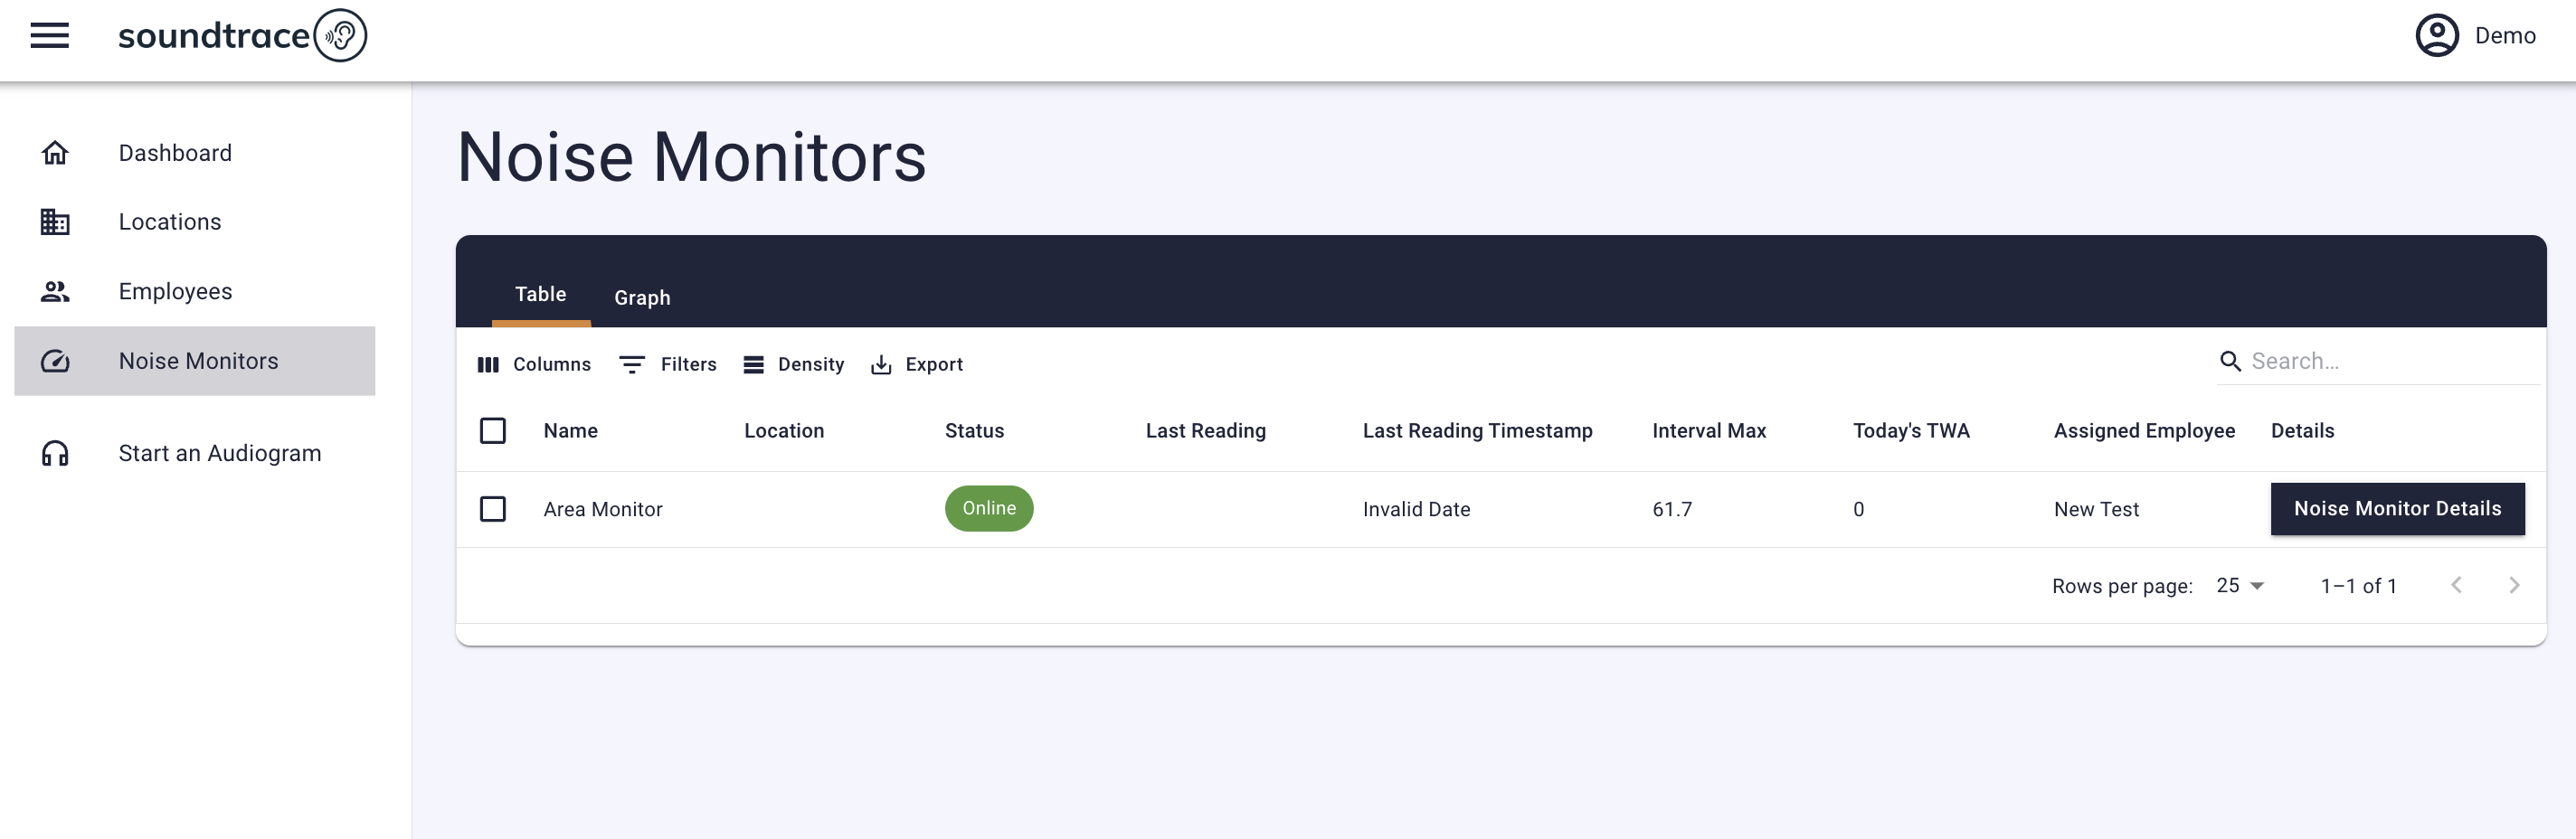Click the Search input field
This screenshot has height=839, width=2576.
tap(2390, 361)
